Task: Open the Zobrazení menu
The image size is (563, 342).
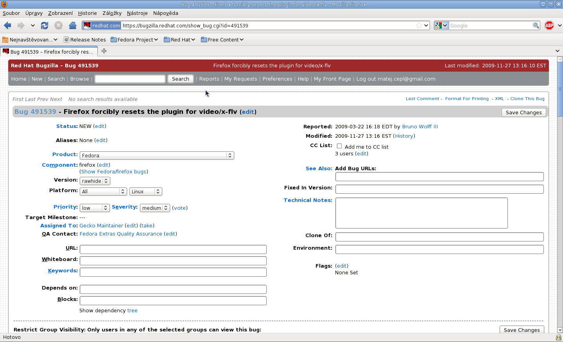Action: tap(60, 13)
